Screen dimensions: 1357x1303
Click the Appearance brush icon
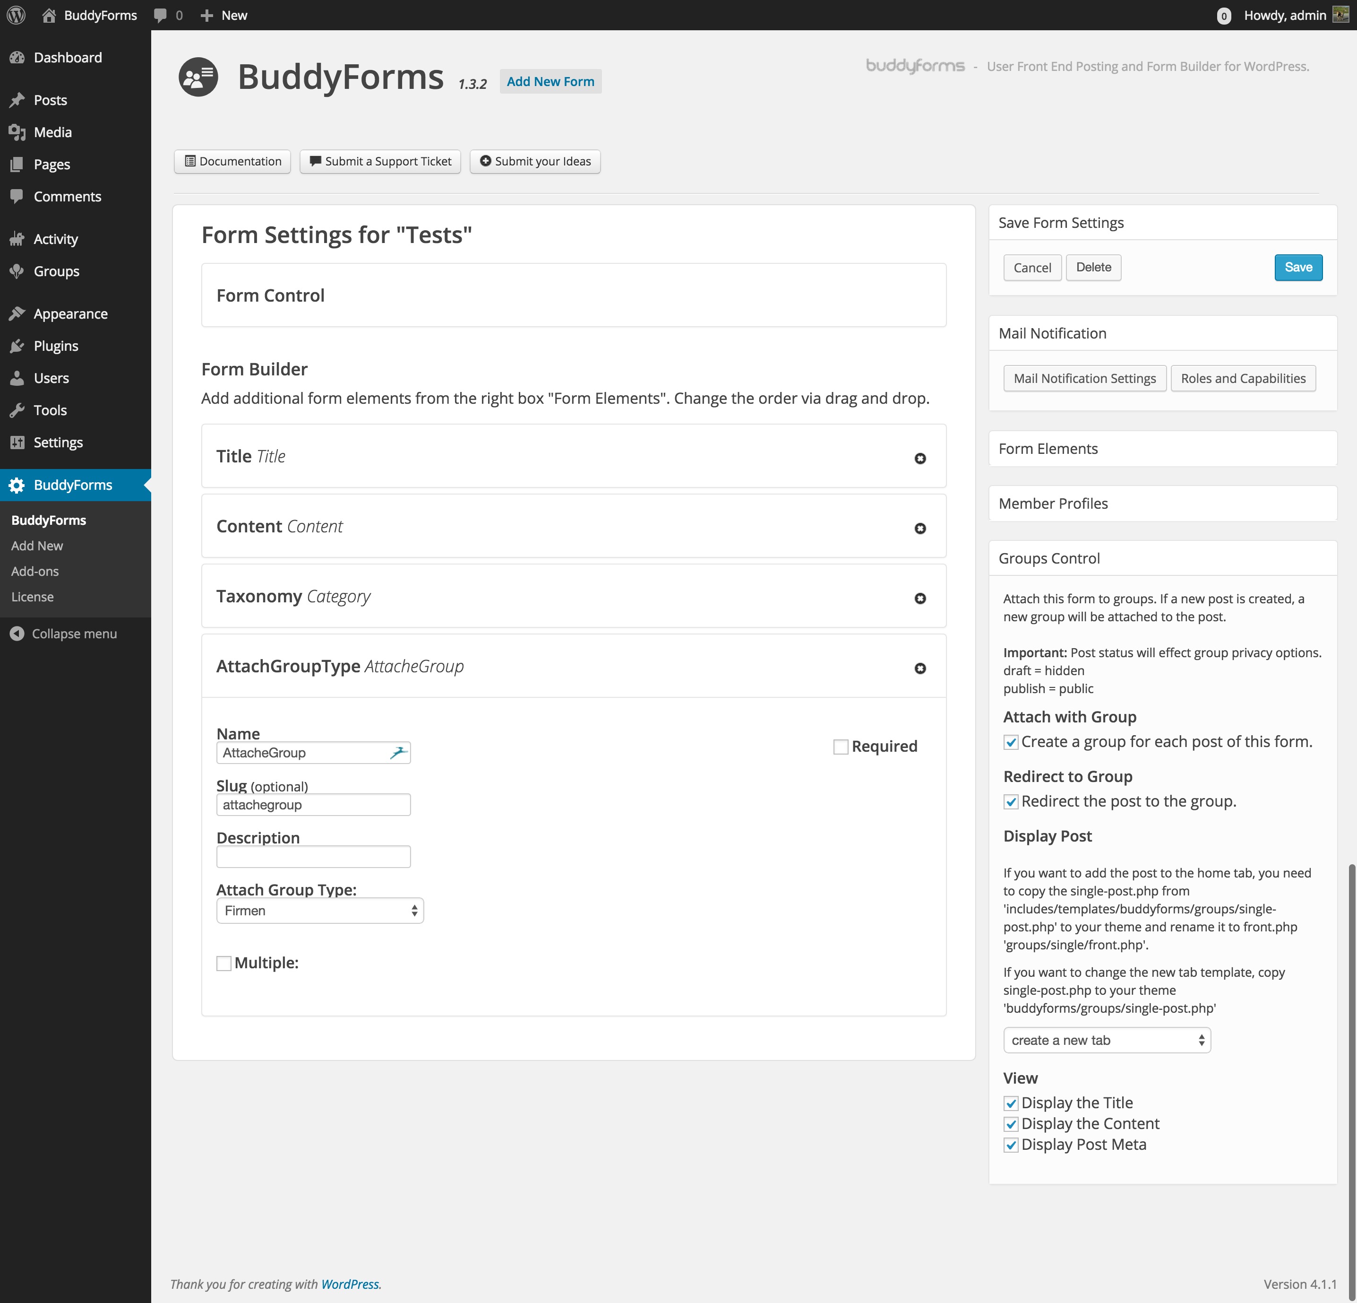click(x=17, y=314)
